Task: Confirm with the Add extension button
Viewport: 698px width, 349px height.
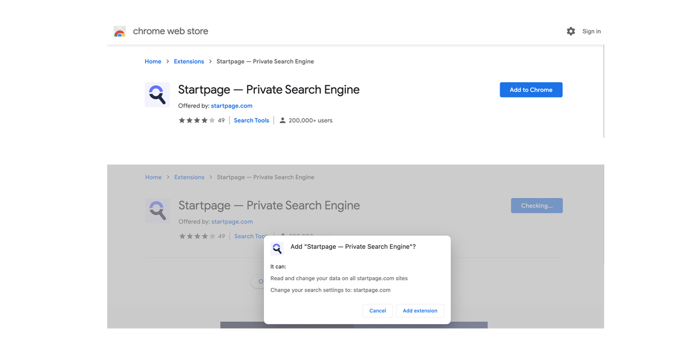Action: click(420, 311)
